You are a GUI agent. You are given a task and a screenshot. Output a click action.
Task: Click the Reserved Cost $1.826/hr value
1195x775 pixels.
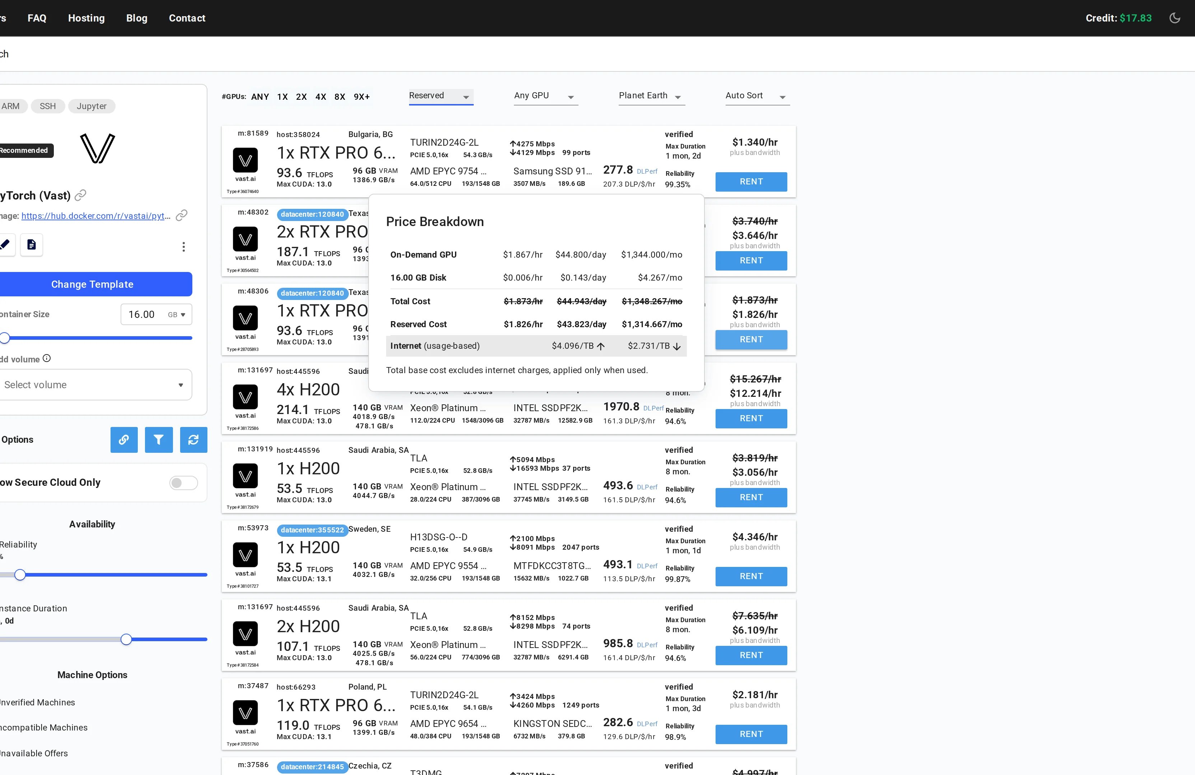[523, 324]
